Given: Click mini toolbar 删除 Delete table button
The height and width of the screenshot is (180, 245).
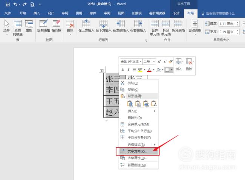Looking at the screenshot, I should (189, 64).
